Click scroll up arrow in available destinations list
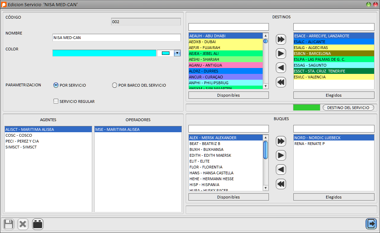This screenshot has height=233, width=380. [x=266, y=36]
